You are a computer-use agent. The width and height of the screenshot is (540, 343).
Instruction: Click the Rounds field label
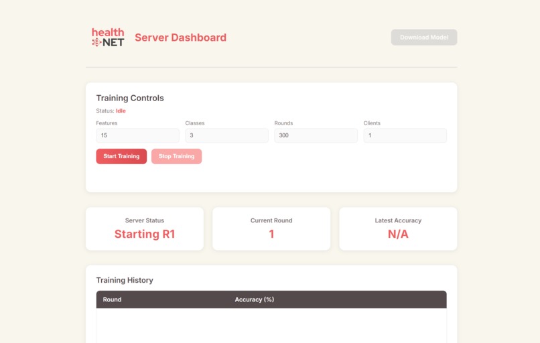click(x=283, y=123)
